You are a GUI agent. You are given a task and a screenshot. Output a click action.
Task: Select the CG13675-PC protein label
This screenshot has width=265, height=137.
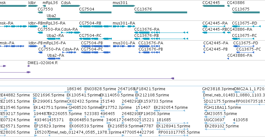click(248, 49)
